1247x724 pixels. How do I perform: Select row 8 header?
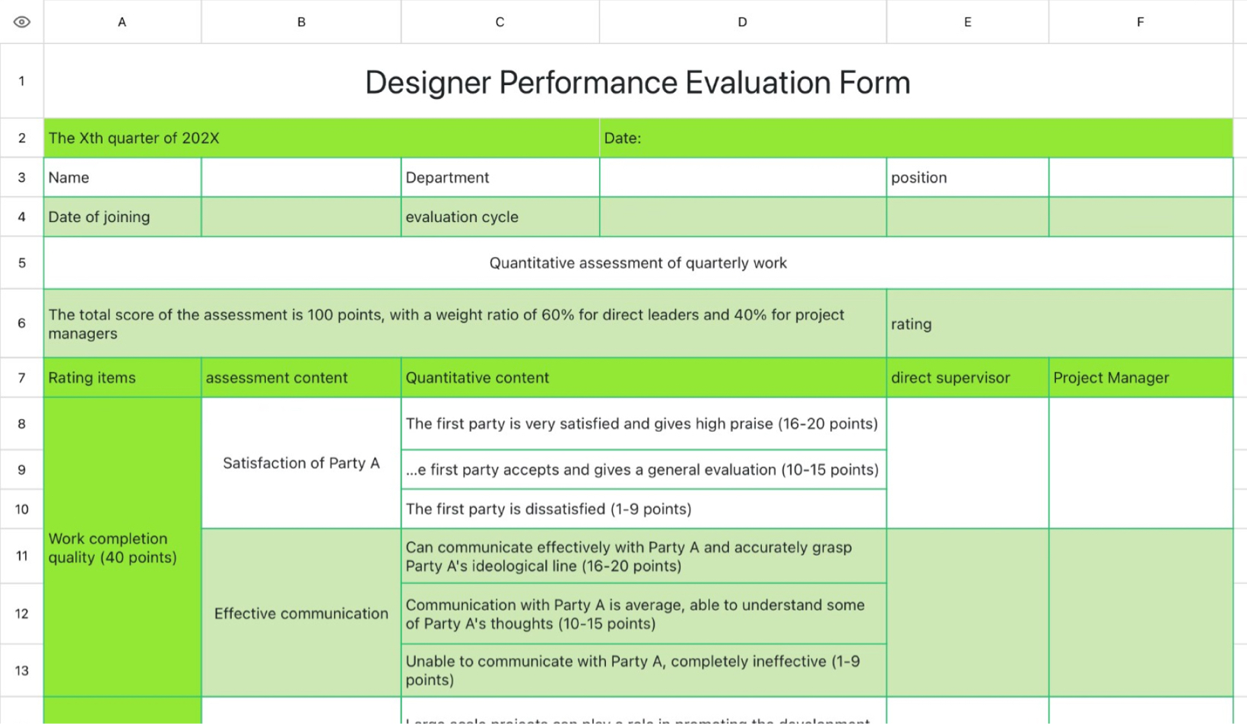point(22,424)
